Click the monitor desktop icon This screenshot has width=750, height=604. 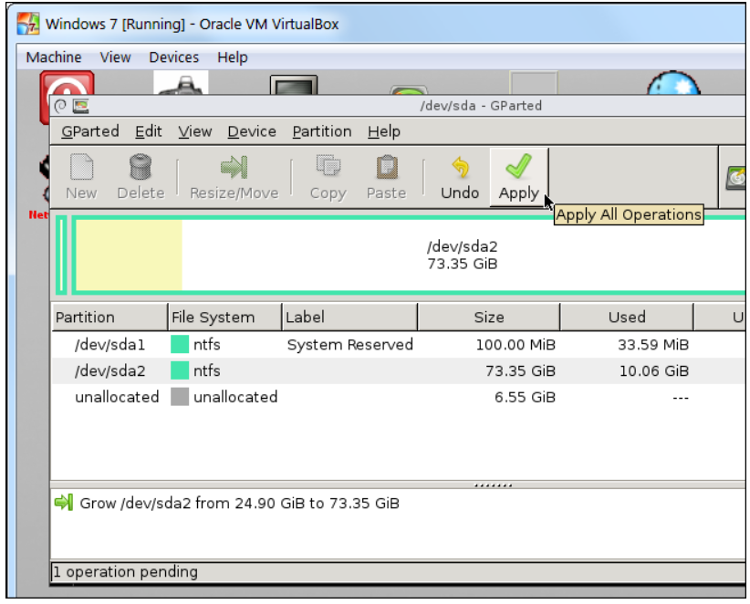click(293, 85)
